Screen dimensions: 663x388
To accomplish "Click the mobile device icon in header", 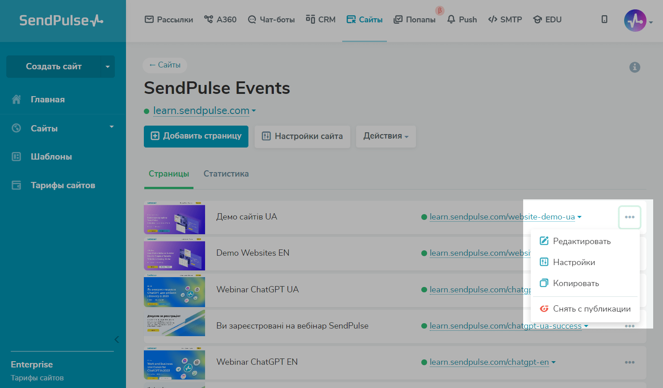I will tap(604, 19).
